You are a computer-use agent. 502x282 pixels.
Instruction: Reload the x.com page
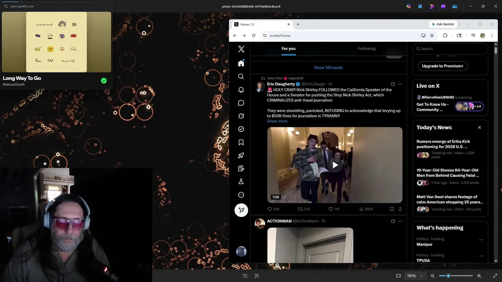coord(253,36)
